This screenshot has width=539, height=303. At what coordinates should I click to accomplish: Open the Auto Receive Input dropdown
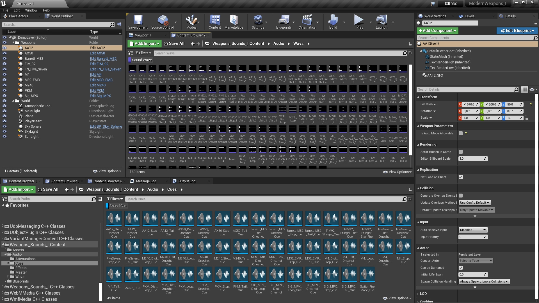click(x=472, y=230)
